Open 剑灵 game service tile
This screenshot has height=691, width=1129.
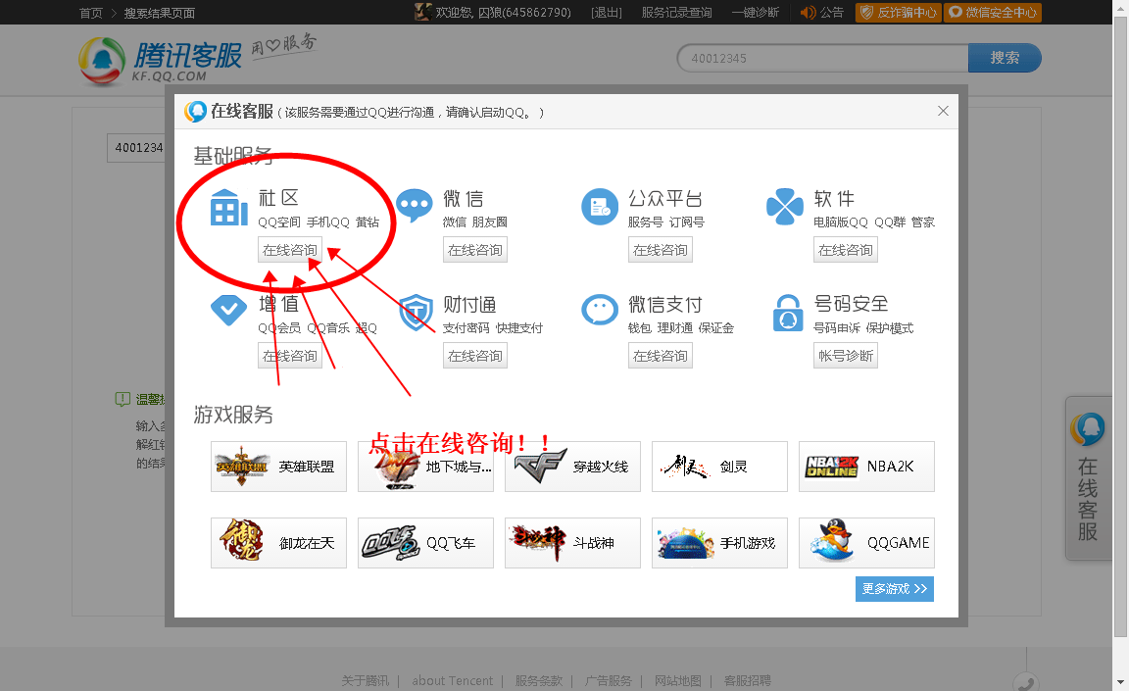pyautogui.click(x=719, y=467)
